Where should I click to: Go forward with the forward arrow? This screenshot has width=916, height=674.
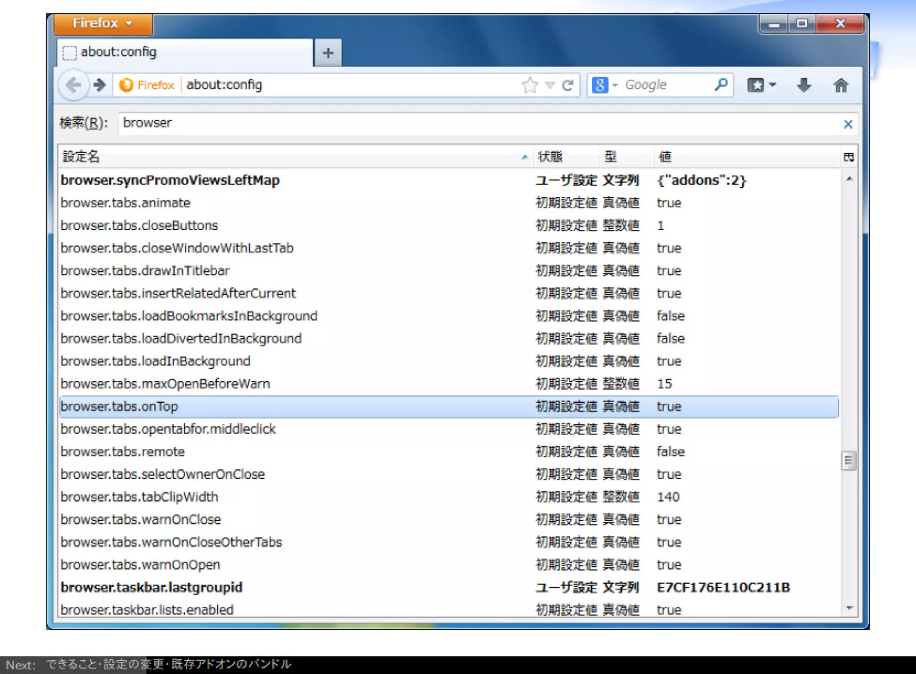point(100,84)
